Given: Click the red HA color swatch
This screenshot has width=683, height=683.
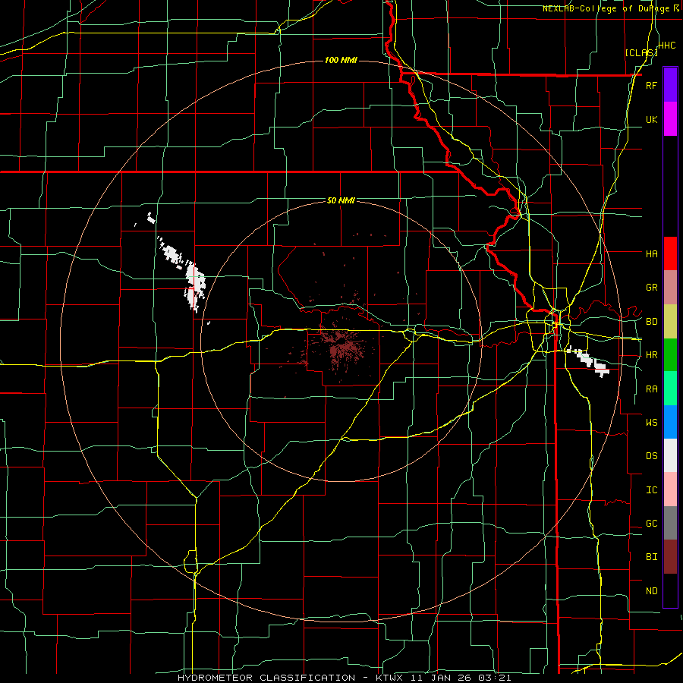Looking at the screenshot, I should pos(670,253).
